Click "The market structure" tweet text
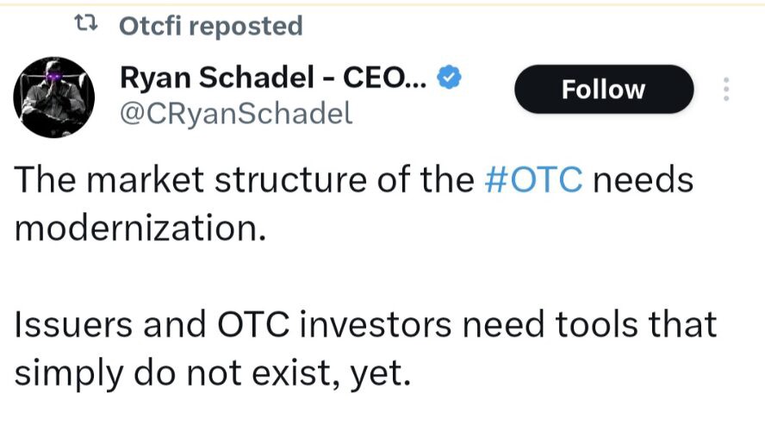The height and width of the screenshot is (438, 765). [x=172, y=180]
